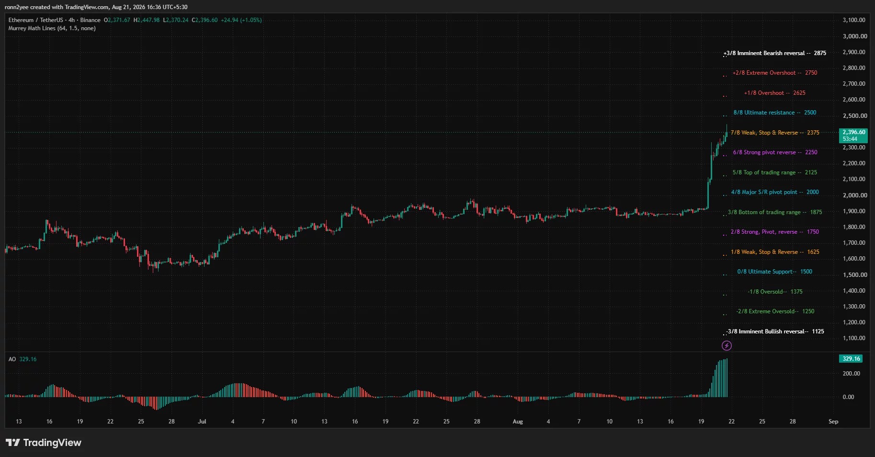The image size is (875, 457).
Task: Select the -2/8 Extreme Oversold 1250 label
Action: pyautogui.click(x=775, y=311)
